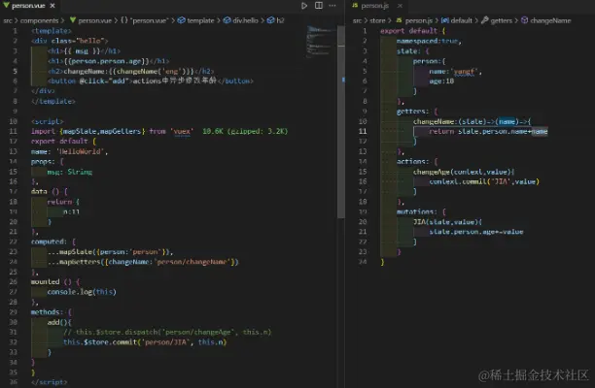The width and height of the screenshot is (595, 388).
Task: Click the 'add(){' method line
Action: [x=59, y=322]
